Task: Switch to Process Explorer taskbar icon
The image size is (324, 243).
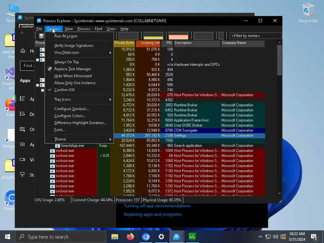Action: [177, 237]
